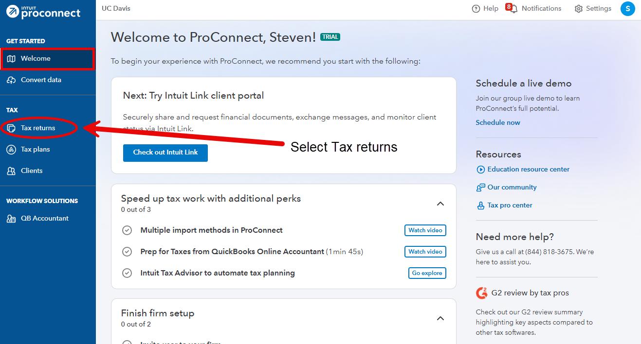Click the user avatar S icon

click(x=628, y=9)
